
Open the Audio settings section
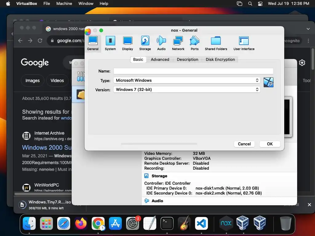pyautogui.click(x=161, y=43)
